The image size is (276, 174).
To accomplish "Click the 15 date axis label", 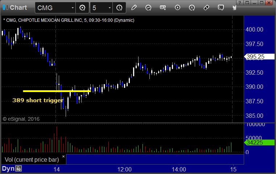I will point(234,169).
